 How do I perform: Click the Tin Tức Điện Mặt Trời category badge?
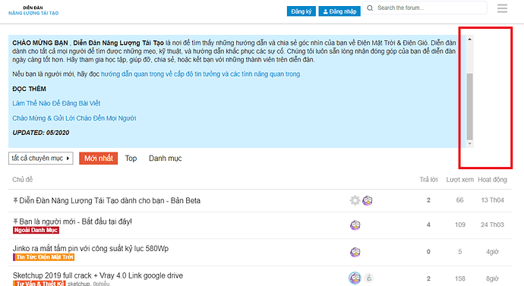(x=44, y=257)
